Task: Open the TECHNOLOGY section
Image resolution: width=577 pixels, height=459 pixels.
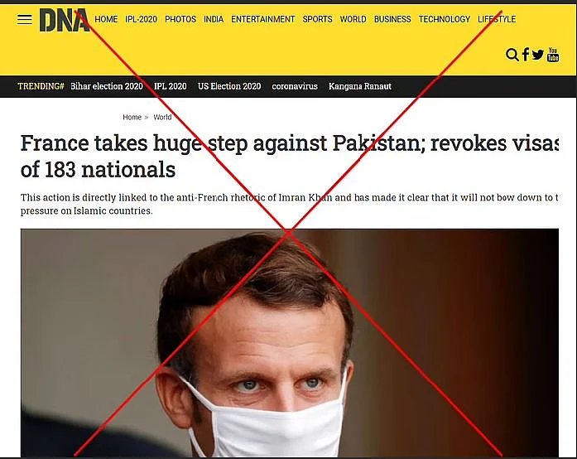Action: point(445,19)
